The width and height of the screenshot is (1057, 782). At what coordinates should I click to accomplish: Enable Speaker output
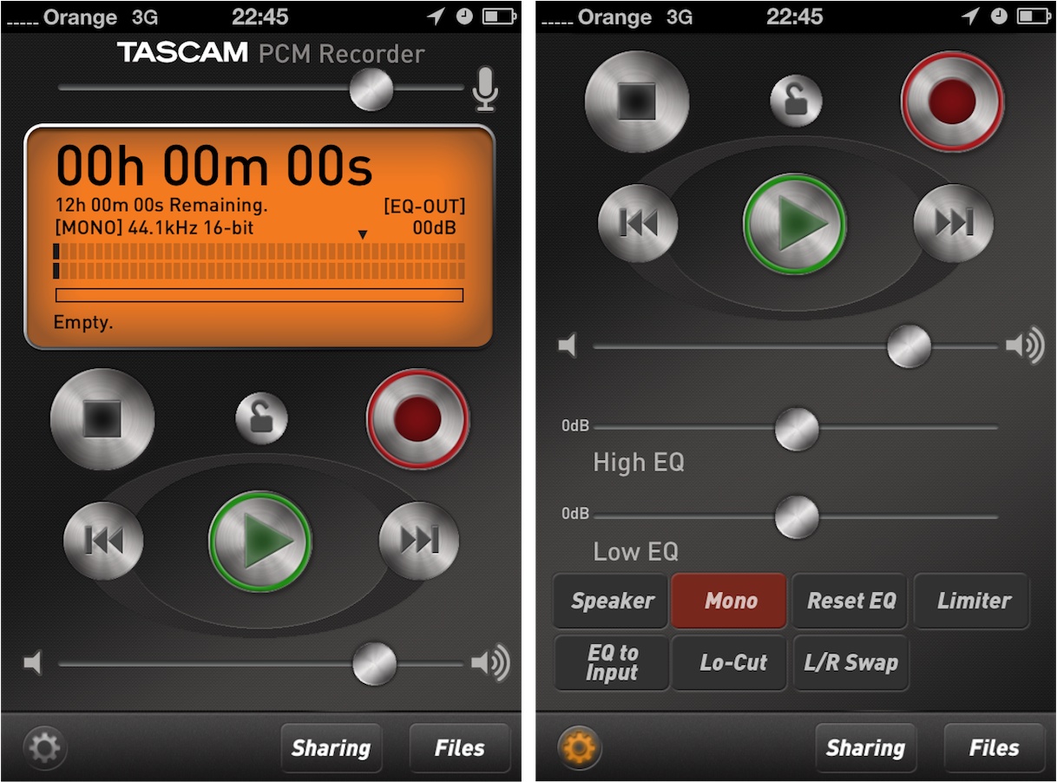tap(610, 601)
